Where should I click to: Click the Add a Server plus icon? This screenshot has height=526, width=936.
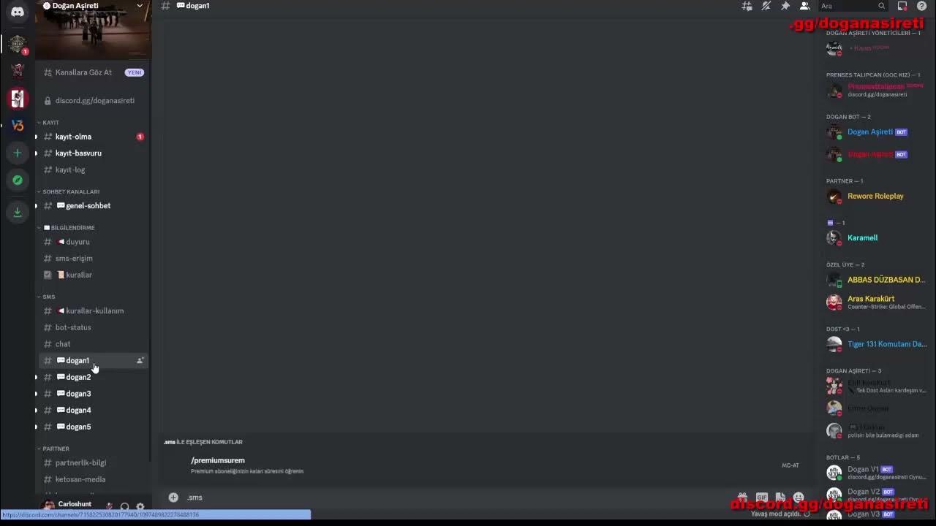click(x=18, y=153)
